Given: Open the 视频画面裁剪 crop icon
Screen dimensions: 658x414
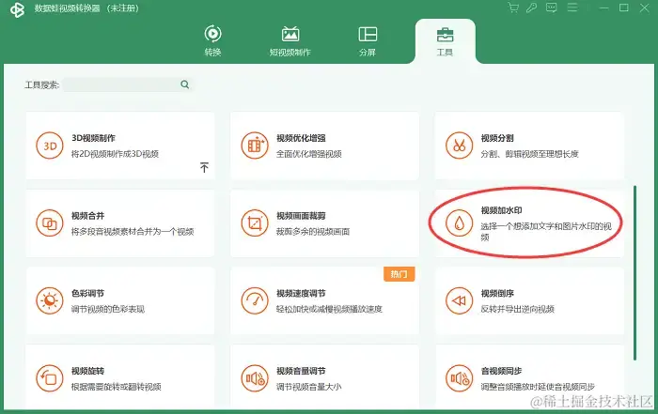Looking at the screenshot, I should [x=255, y=222].
